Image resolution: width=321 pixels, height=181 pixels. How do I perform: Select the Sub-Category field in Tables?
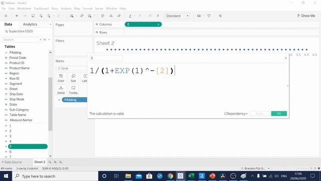19,110
